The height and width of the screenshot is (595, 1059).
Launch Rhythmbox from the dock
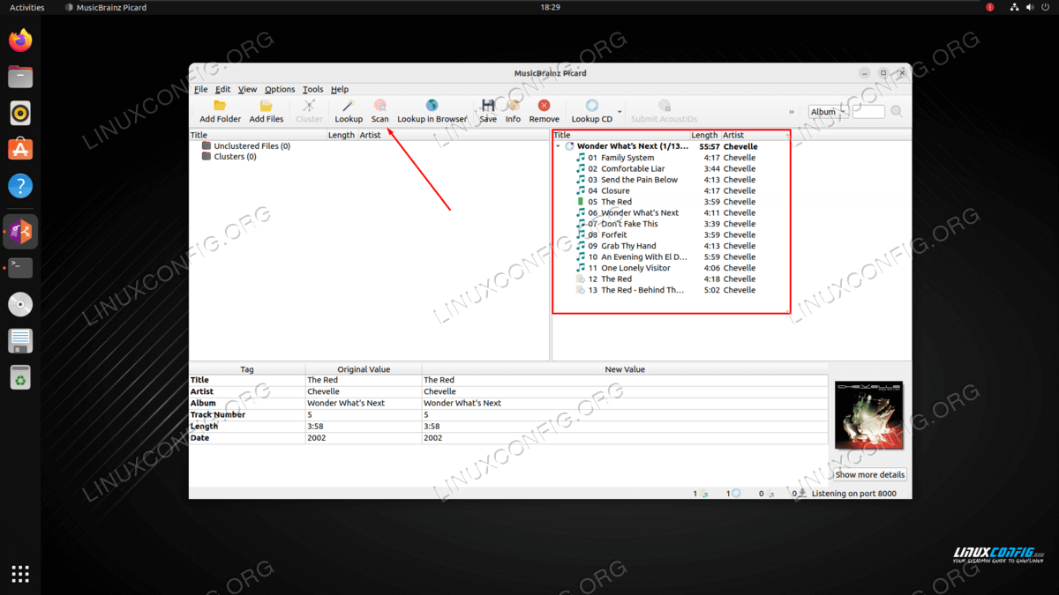(x=20, y=113)
